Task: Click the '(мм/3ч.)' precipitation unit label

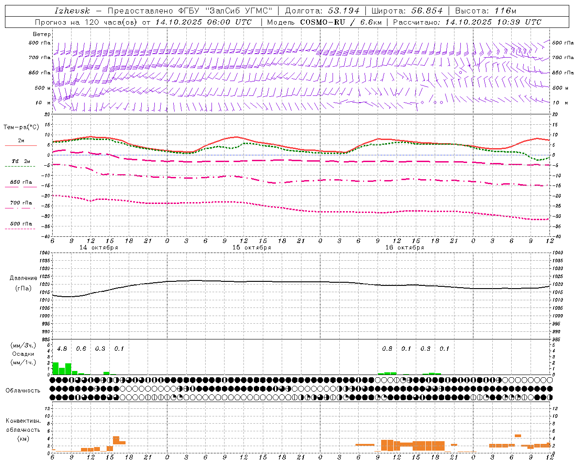Action: pyautogui.click(x=23, y=346)
